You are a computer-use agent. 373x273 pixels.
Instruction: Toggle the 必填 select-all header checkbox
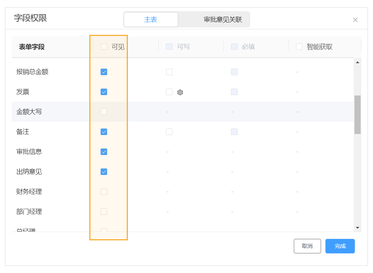pos(234,46)
